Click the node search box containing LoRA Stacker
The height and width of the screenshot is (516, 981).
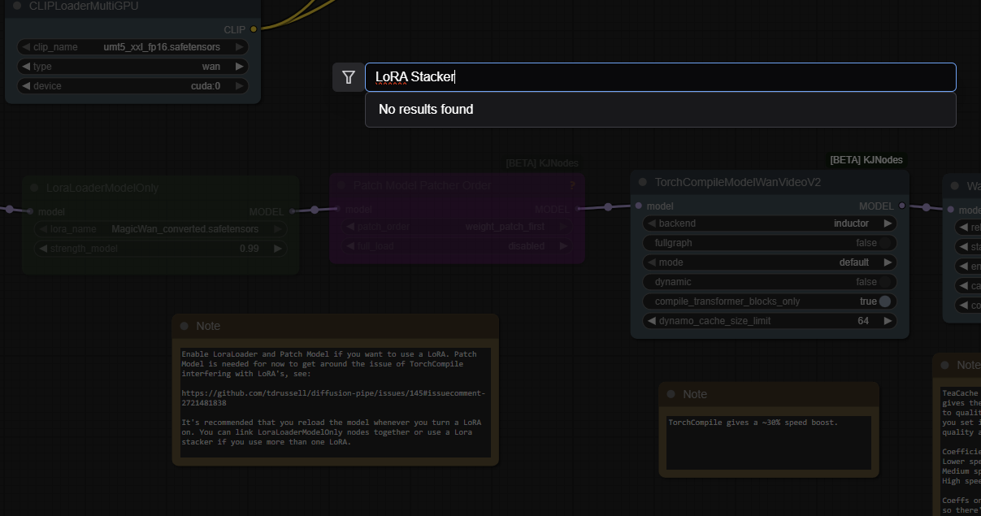coord(660,77)
